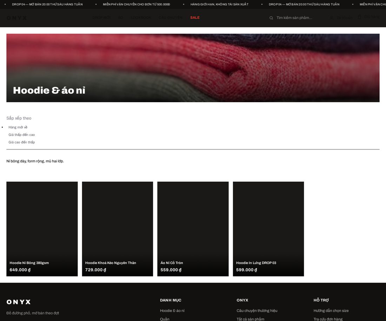The image size is (386, 321).
Task: Open Hoodie In Lưng DROP 03 product
Action: point(268,229)
